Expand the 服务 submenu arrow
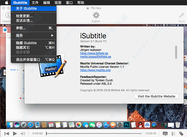 [x=52, y=35]
